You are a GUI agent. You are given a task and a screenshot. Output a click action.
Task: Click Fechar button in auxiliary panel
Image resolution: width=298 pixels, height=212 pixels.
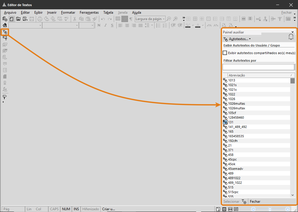pos(255,202)
